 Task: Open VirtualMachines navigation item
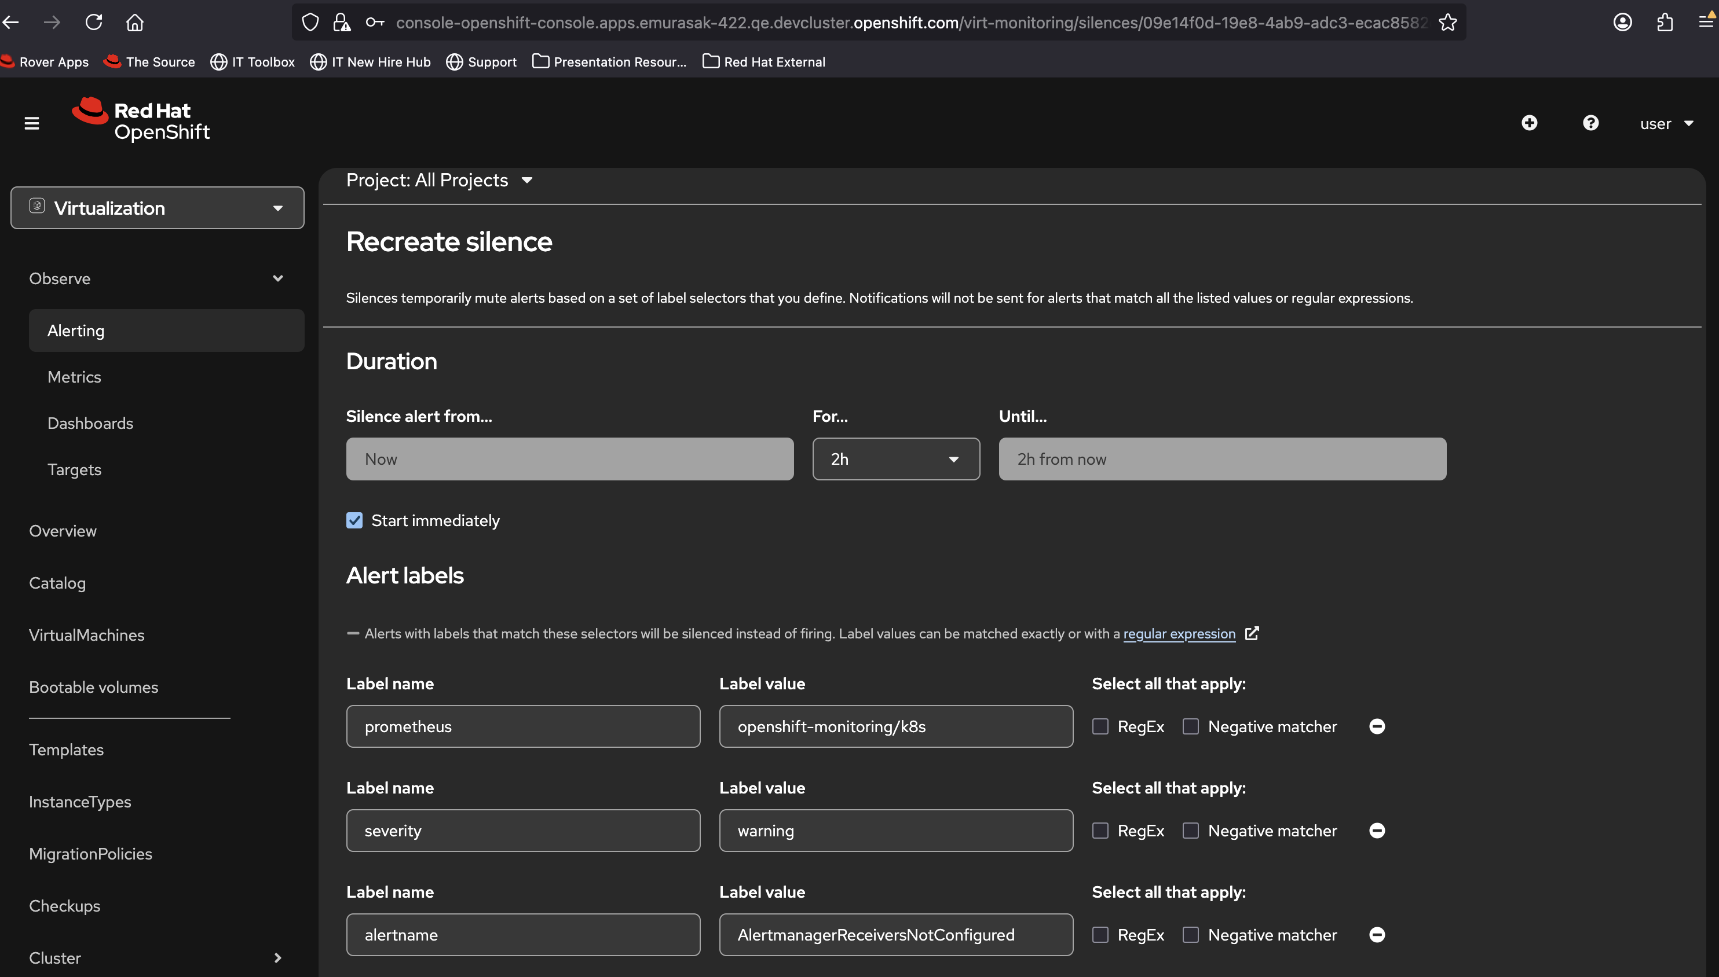pyautogui.click(x=87, y=635)
